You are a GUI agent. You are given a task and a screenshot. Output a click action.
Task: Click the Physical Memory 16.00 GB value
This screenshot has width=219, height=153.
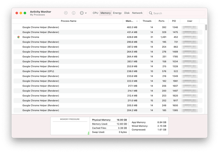pyautogui.click(x=122, y=120)
